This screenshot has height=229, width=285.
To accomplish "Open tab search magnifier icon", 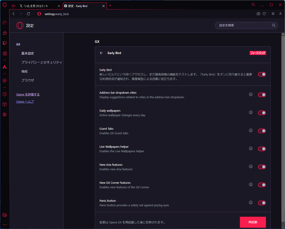I will tap(253, 5).
